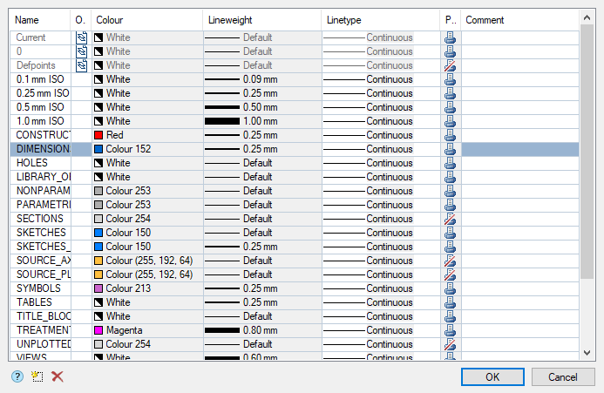Click the override icon in the Defpoints row
Viewport: 604px width, 393px height.
click(81, 65)
